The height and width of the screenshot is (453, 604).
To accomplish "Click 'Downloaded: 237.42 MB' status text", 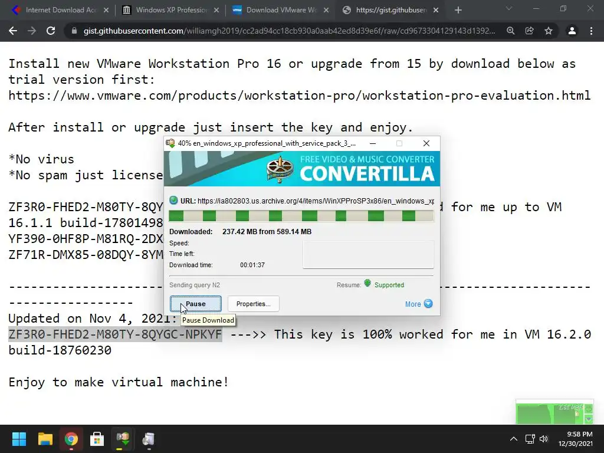I will [x=241, y=231].
